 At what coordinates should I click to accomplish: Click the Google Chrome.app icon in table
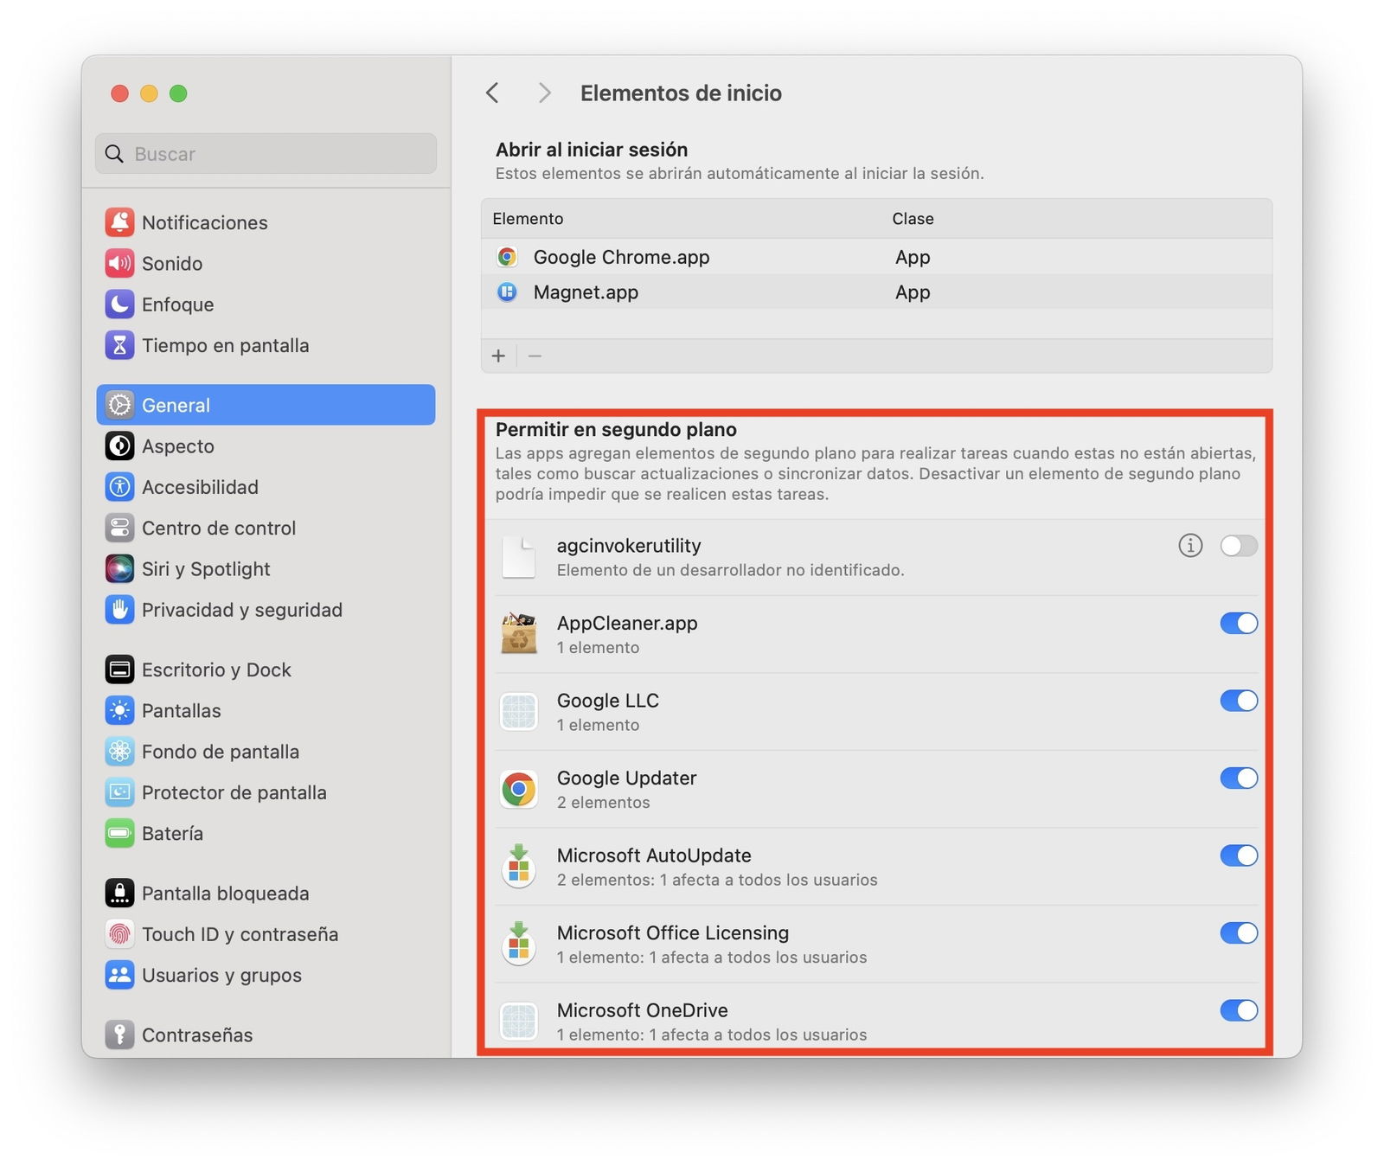coord(507,257)
